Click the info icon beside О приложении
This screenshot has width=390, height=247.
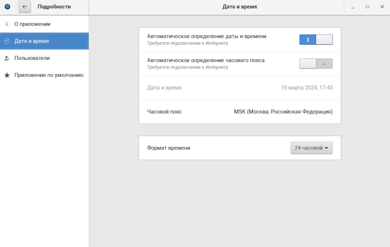pos(7,24)
